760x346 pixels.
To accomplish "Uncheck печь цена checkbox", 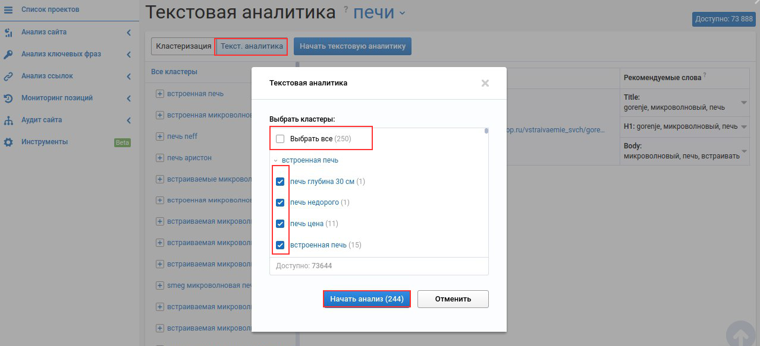I will pyautogui.click(x=280, y=224).
